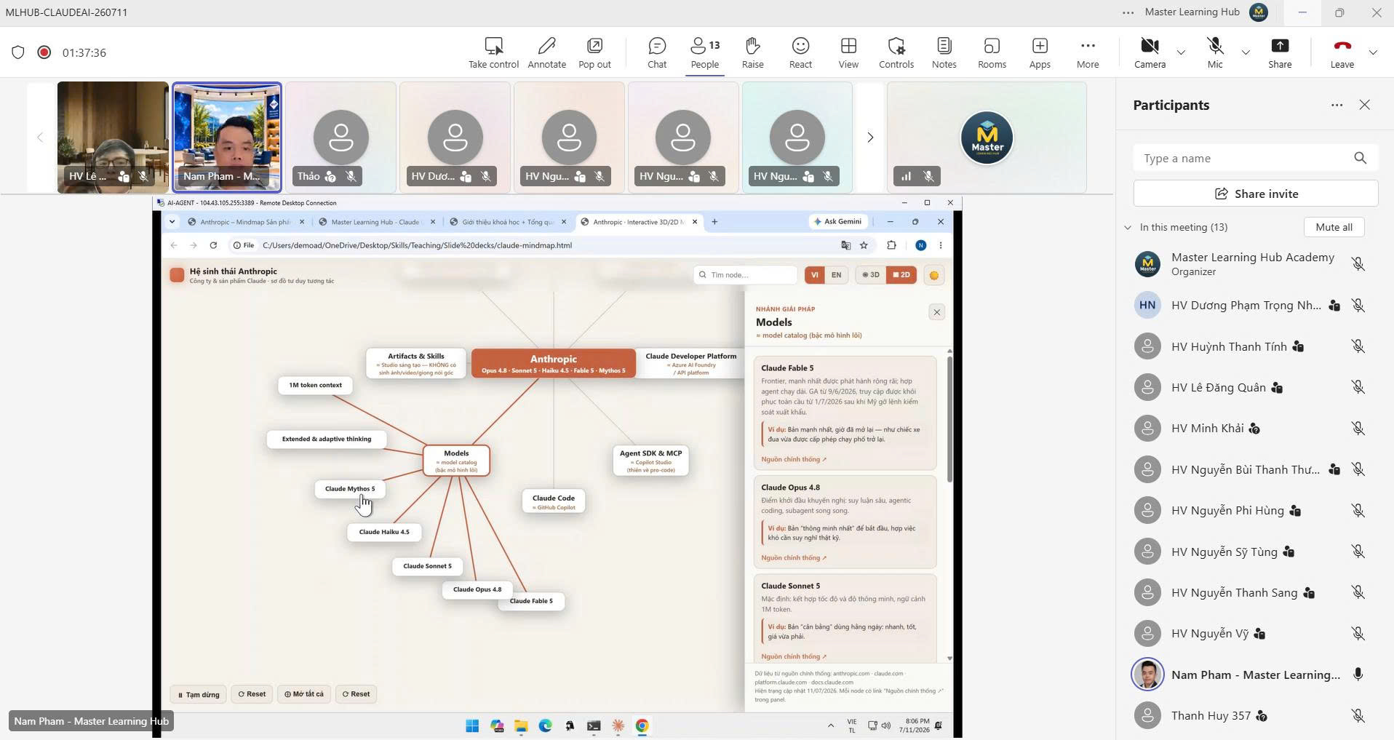The width and height of the screenshot is (1394, 740).
Task: Select Nam Pham's video thumbnail
Action: 227,138
